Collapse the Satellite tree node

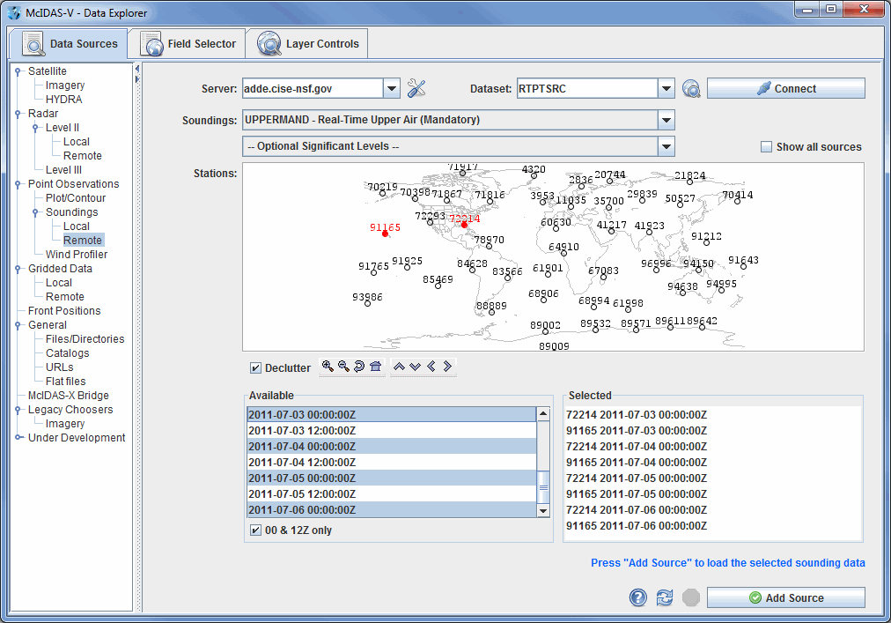18,71
